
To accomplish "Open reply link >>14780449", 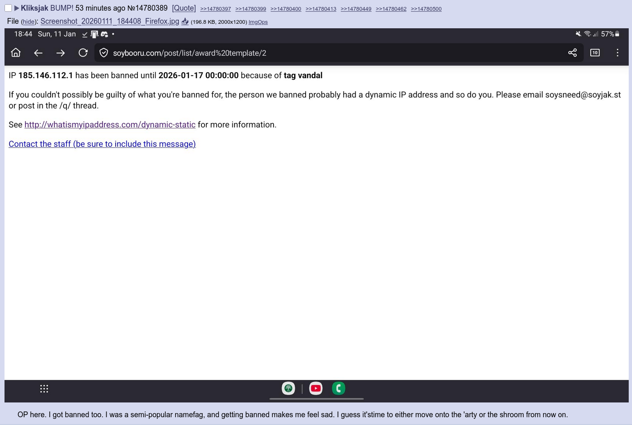I will pyautogui.click(x=356, y=9).
